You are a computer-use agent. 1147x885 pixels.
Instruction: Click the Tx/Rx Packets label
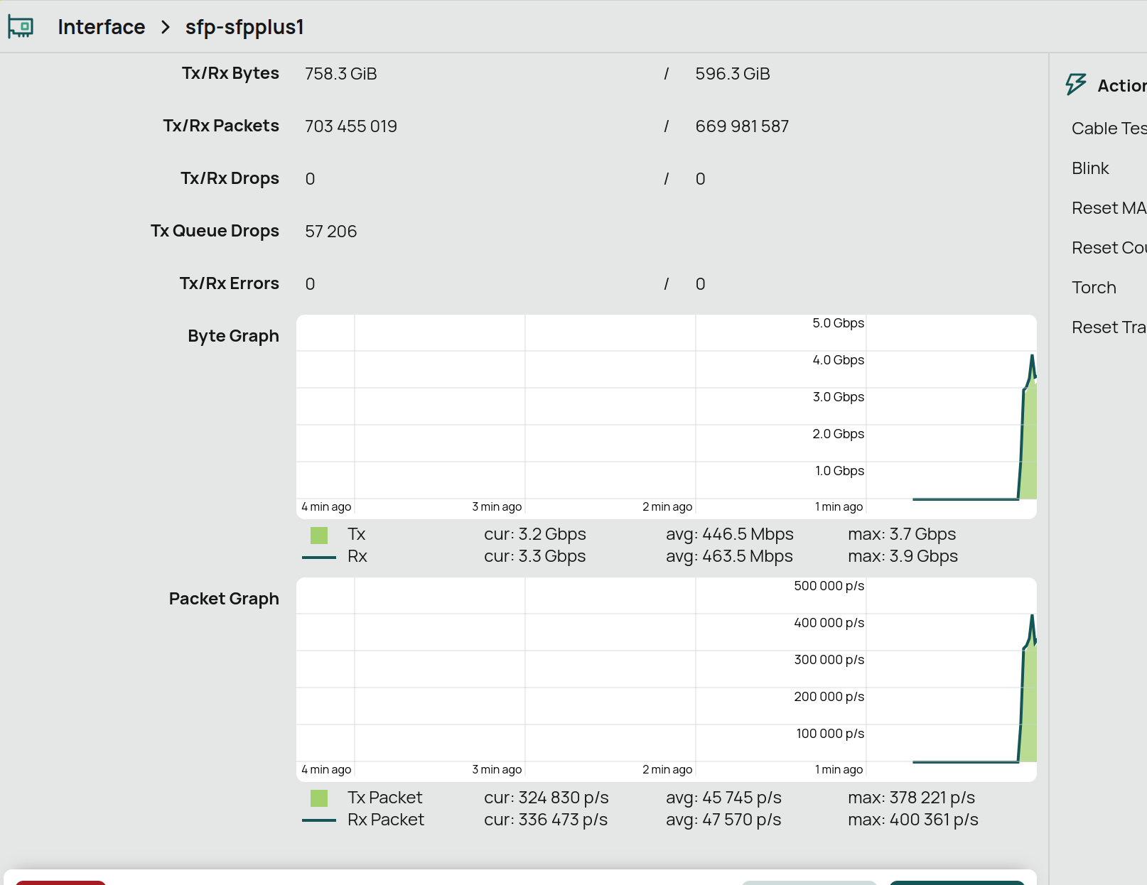coord(221,126)
